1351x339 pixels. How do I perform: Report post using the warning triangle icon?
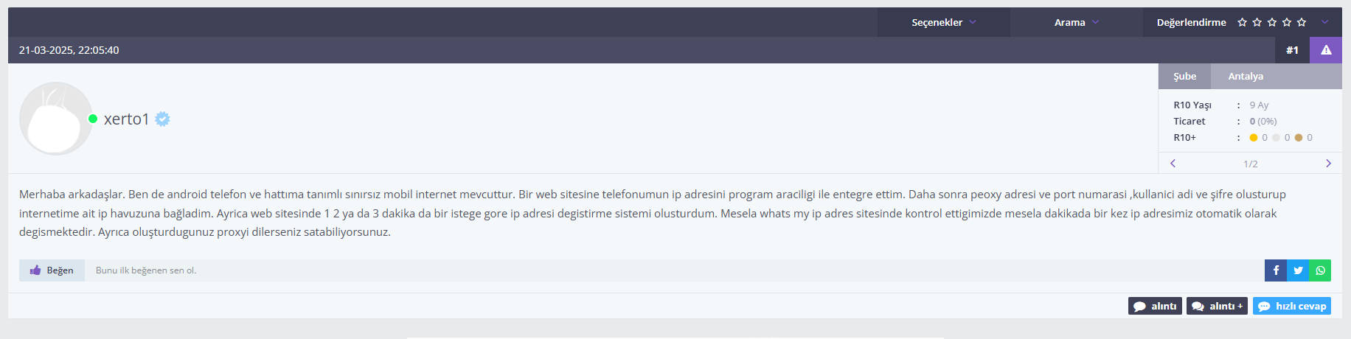pyautogui.click(x=1326, y=50)
